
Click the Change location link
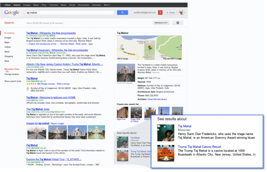click(12, 74)
